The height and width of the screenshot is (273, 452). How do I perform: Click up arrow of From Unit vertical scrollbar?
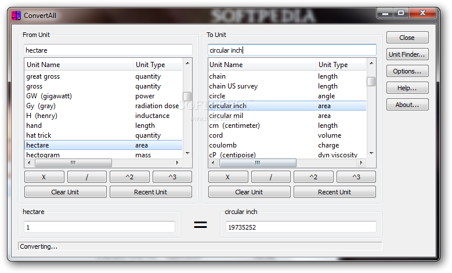coord(187,63)
